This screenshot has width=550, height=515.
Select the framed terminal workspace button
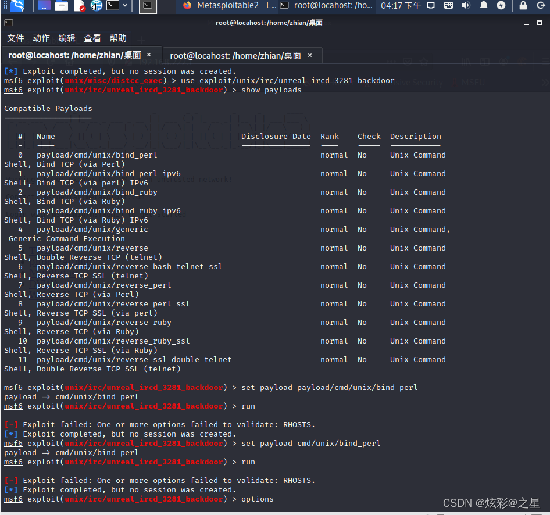click(x=148, y=6)
